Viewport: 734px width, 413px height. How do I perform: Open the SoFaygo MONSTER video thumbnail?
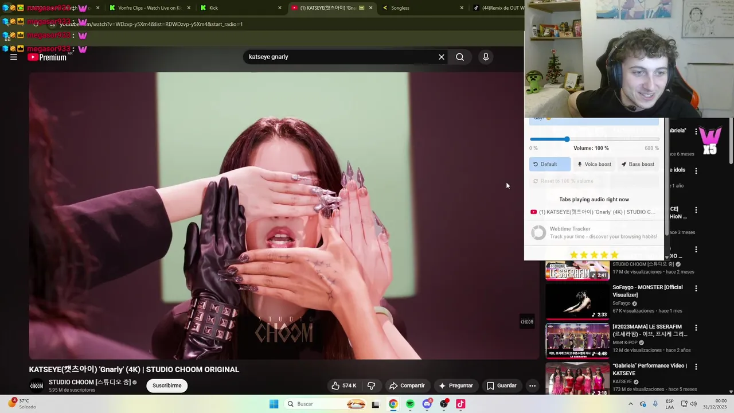tap(577, 302)
